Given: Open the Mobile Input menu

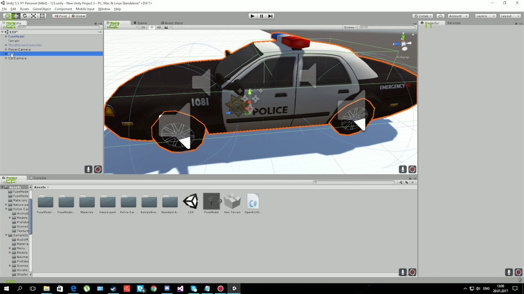Looking at the screenshot, I should (x=85, y=9).
